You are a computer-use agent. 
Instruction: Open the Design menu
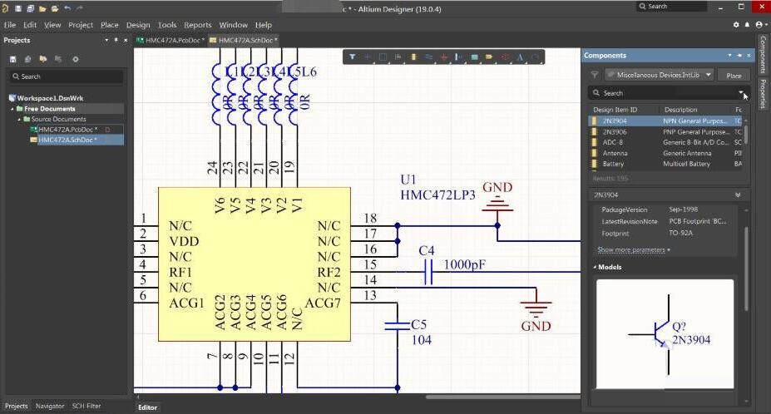coord(138,25)
